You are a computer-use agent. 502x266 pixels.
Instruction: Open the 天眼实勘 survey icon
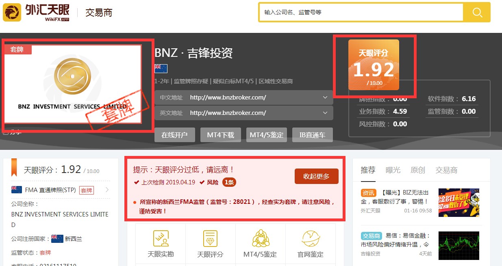(x=161, y=238)
